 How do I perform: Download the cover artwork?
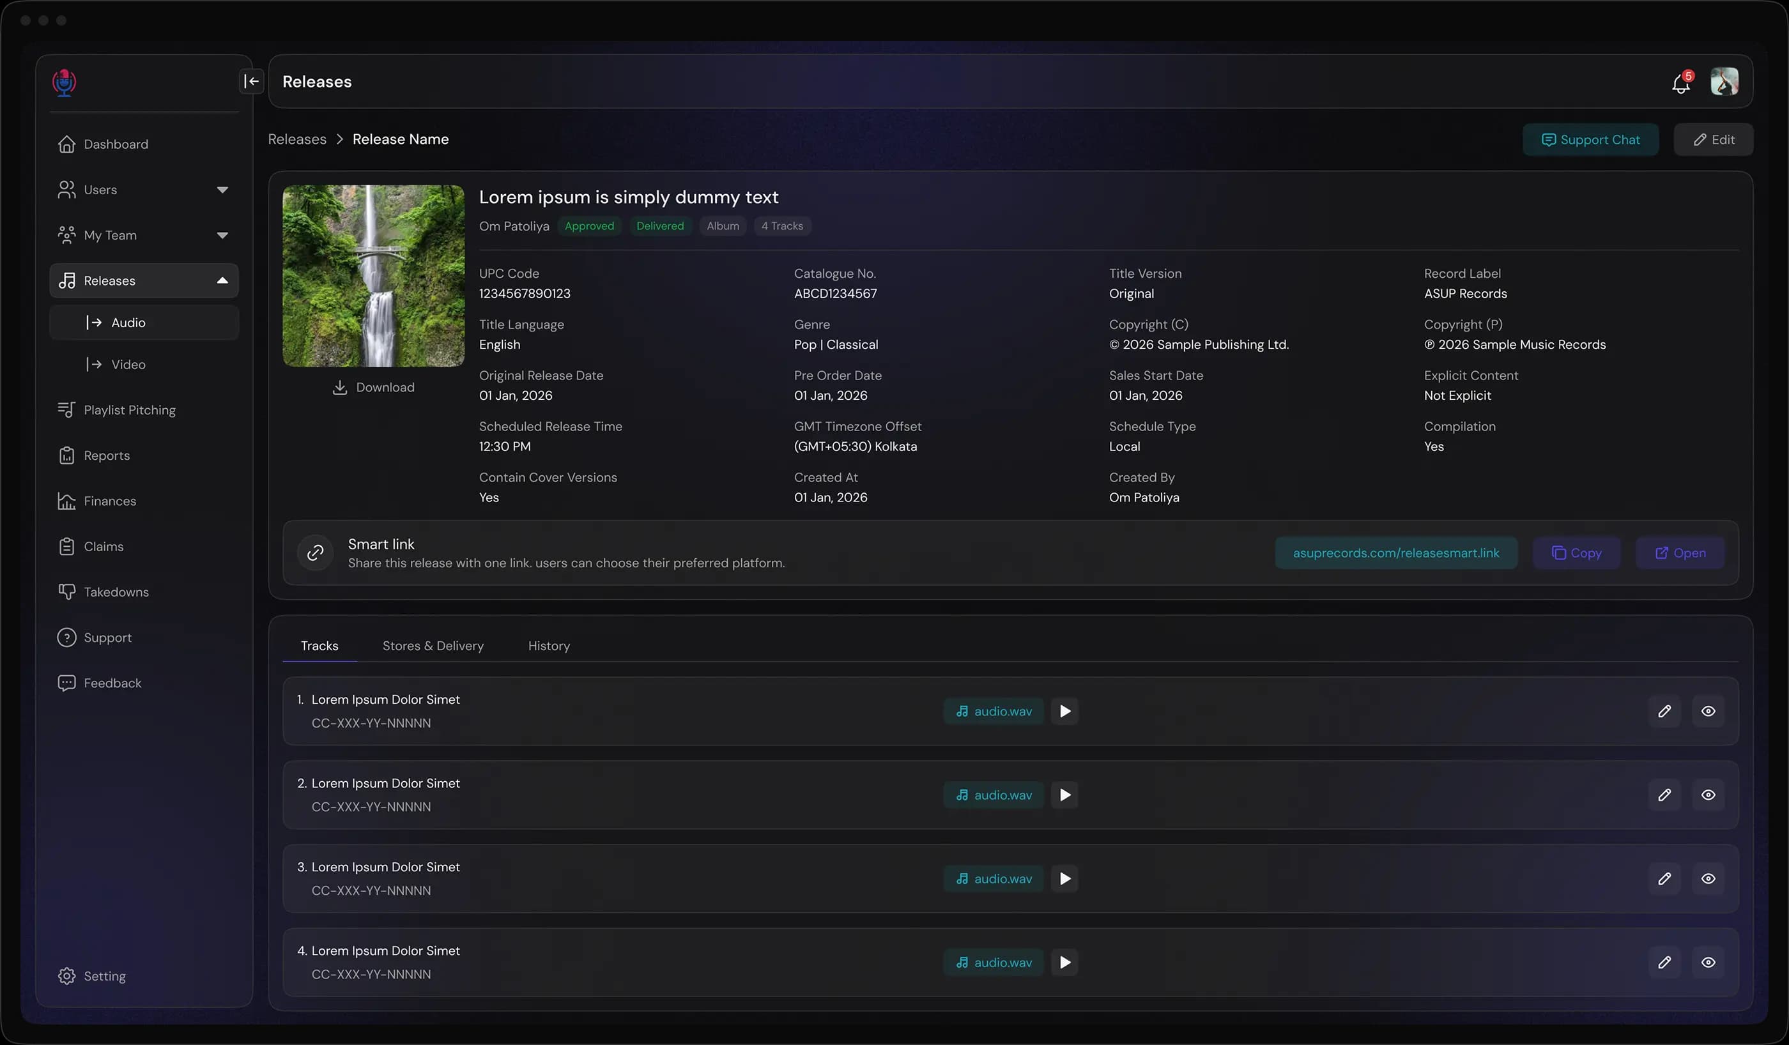(373, 387)
